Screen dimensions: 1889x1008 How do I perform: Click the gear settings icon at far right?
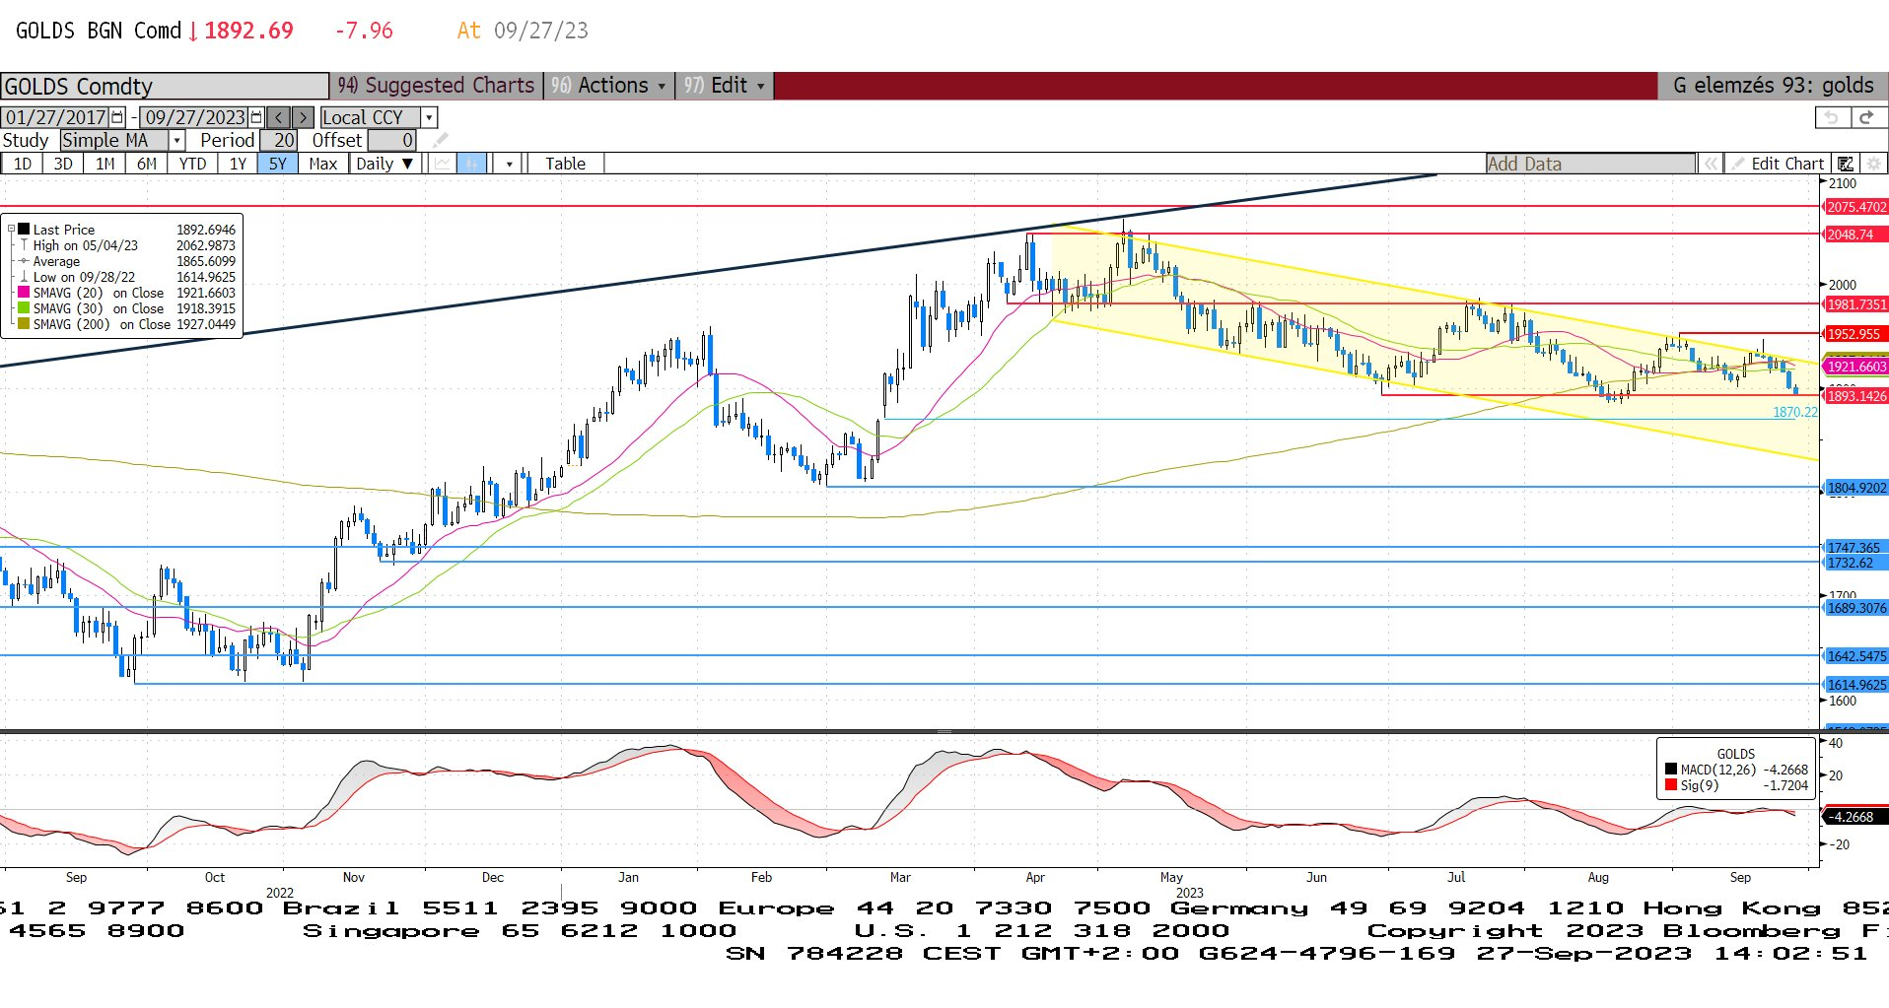click(1873, 164)
